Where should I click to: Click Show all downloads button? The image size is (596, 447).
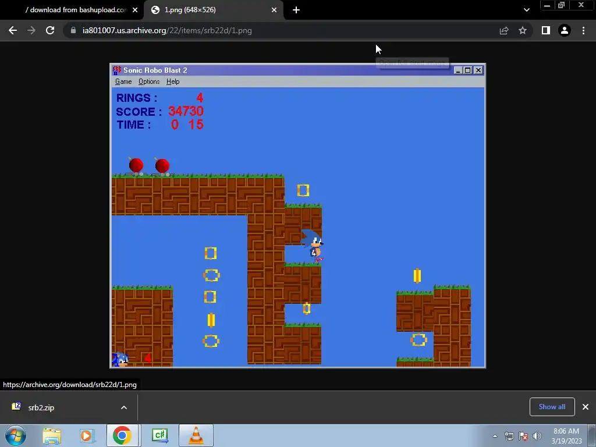point(552,407)
